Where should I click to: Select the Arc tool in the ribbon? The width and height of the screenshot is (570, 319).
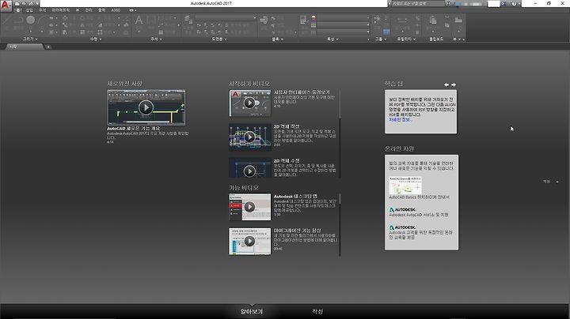pyautogui.click(x=43, y=21)
